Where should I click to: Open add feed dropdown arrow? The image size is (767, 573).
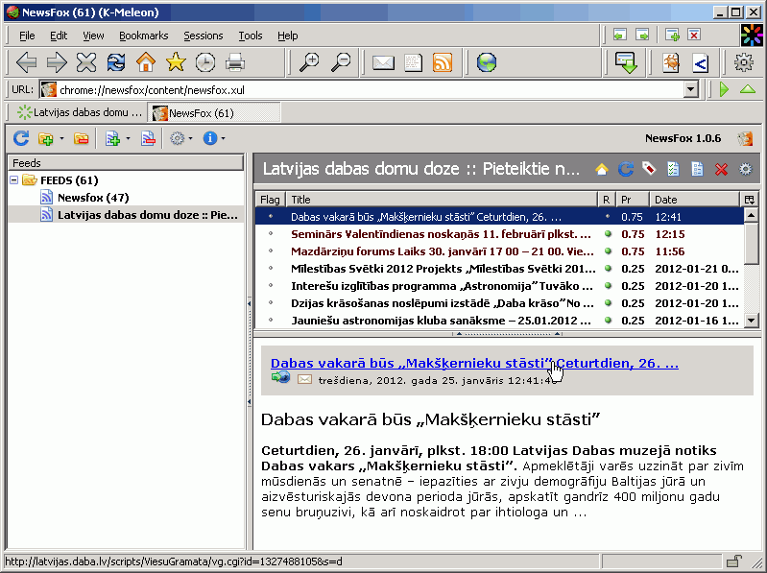tap(128, 139)
